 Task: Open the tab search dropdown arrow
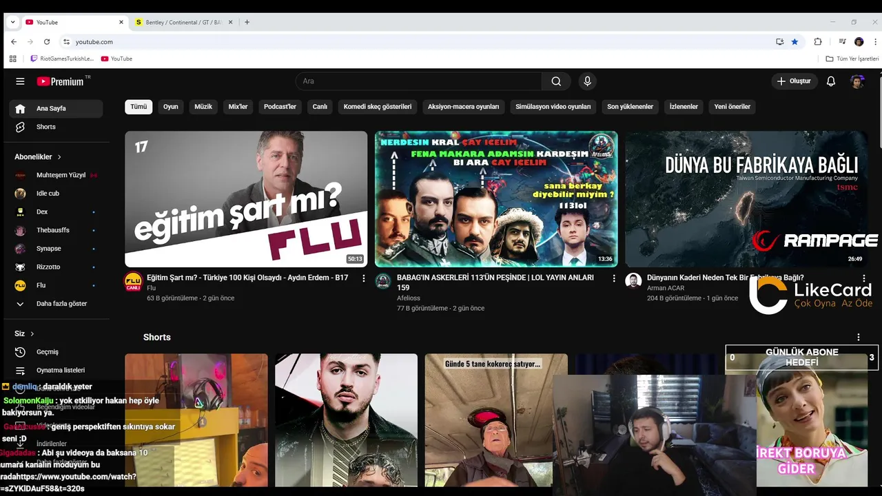coord(12,22)
